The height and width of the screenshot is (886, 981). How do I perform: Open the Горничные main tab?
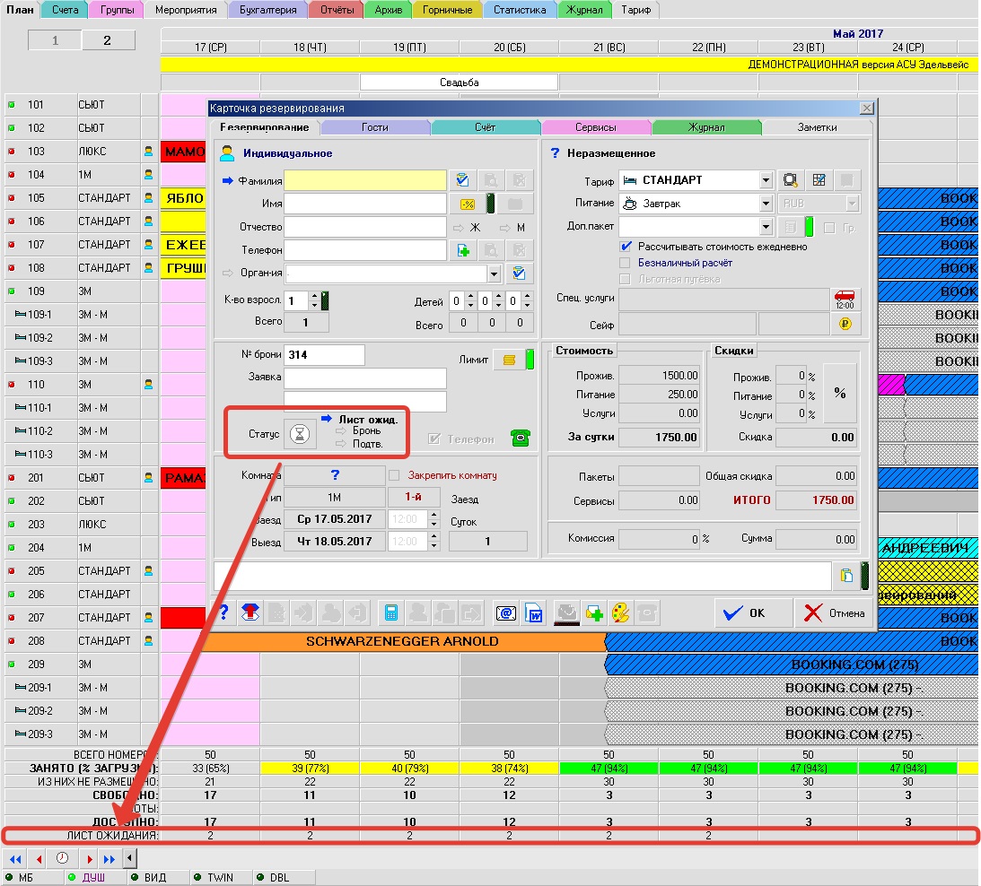tap(447, 10)
